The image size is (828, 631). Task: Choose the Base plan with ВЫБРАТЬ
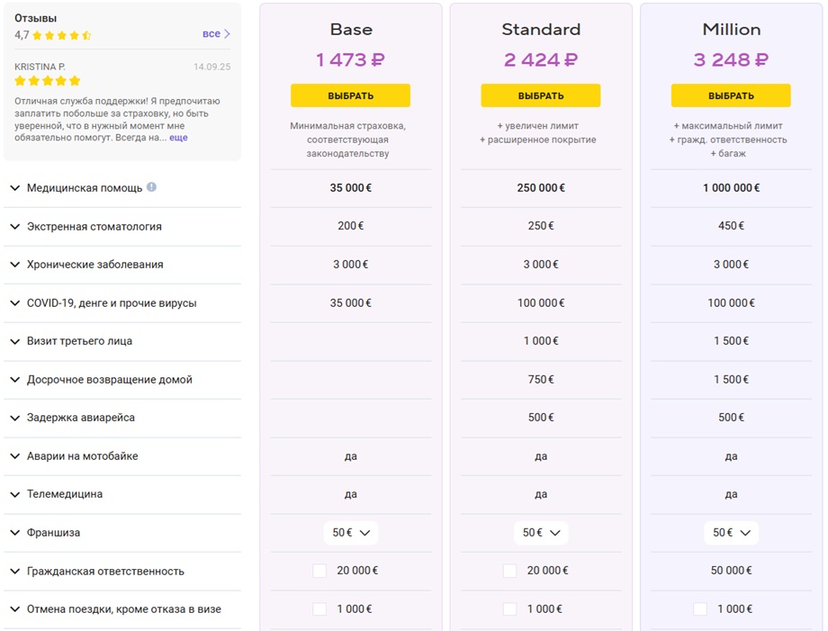point(351,95)
